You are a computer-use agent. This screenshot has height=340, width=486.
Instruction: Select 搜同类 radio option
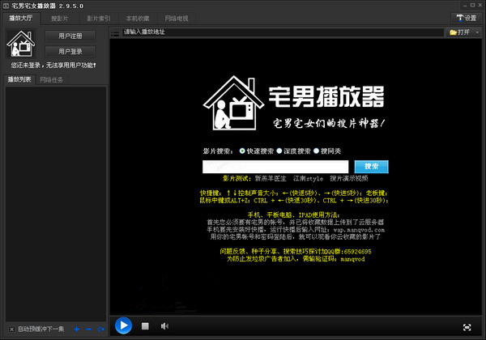pyautogui.click(x=316, y=151)
